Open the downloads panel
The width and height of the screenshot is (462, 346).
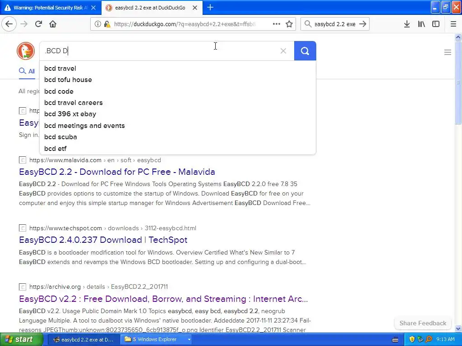(407, 24)
